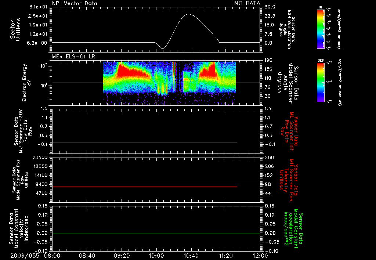This screenshot has width=376, height=260.
Task: Select the "MEx ELS-01 LR" panel title
Action: coord(73,57)
